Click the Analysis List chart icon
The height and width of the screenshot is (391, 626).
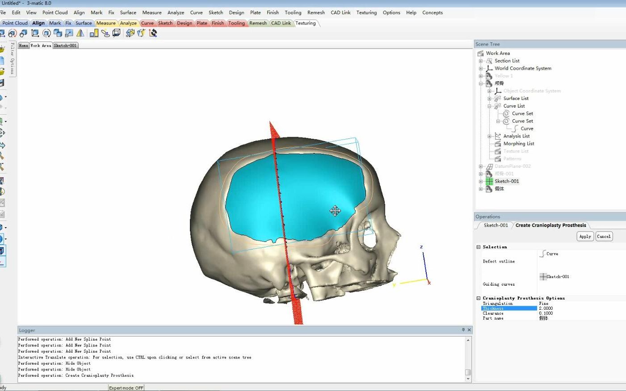pos(498,136)
